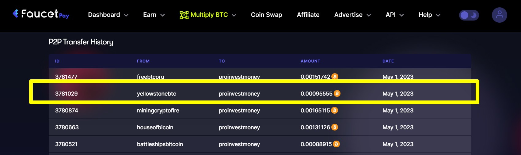Open the Multiply BTC menu
Viewport: 521px width, 155px height.
coord(208,15)
